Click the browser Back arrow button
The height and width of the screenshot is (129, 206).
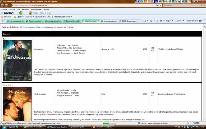2,5
